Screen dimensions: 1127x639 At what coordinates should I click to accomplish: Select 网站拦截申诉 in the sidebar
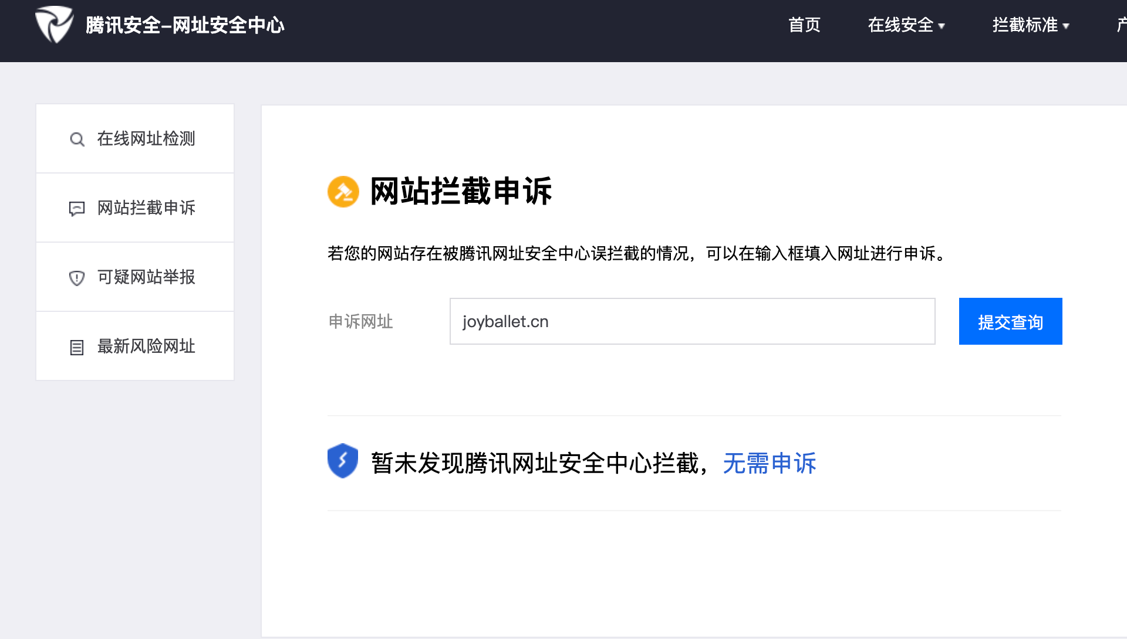click(146, 208)
